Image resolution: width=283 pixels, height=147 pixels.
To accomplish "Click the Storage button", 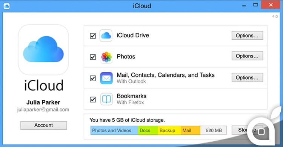I will click(247, 130).
